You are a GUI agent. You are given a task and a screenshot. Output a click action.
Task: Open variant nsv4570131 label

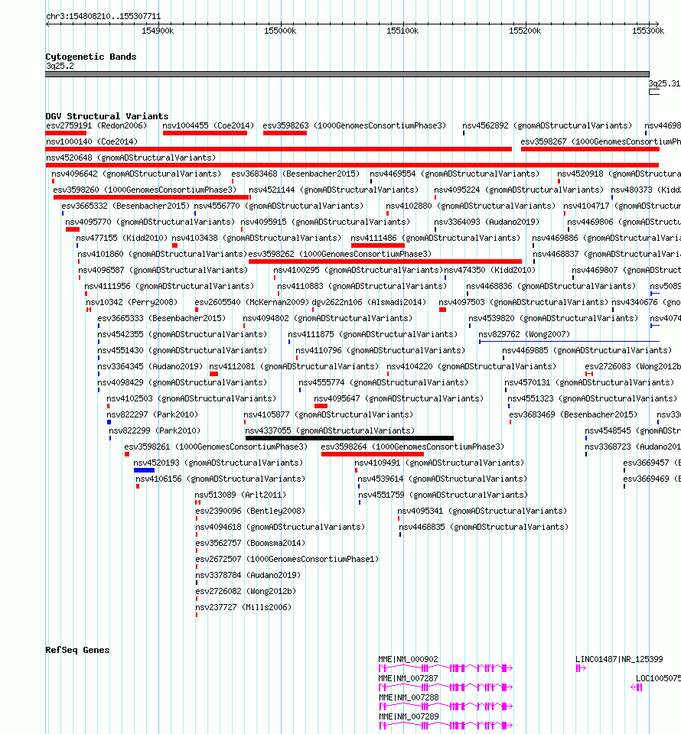(x=589, y=382)
